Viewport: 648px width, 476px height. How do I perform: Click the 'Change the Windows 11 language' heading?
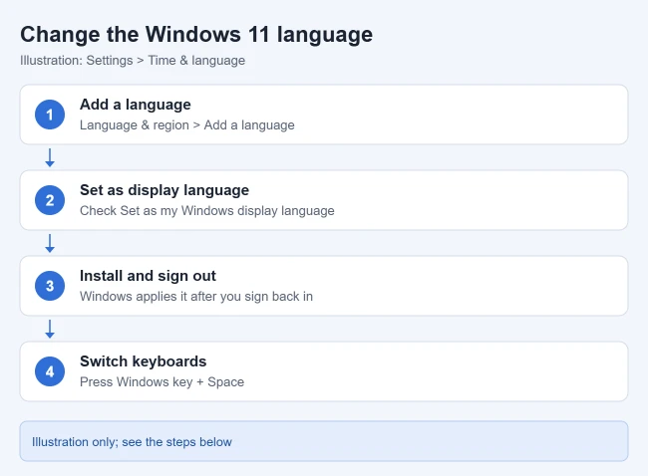[x=196, y=34]
